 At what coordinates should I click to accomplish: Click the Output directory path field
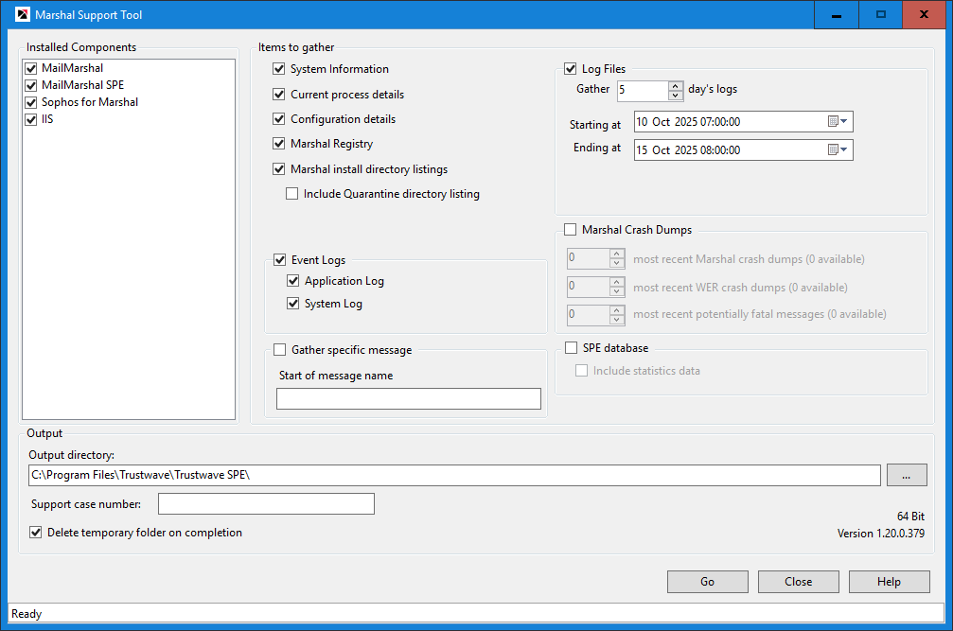(454, 475)
